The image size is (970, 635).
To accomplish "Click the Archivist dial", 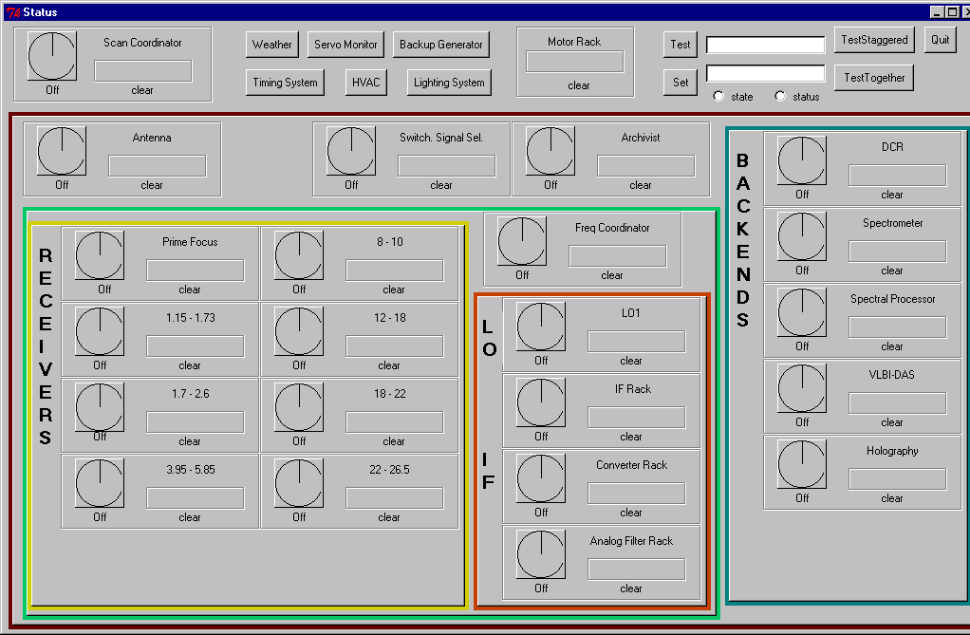I will 550,150.
